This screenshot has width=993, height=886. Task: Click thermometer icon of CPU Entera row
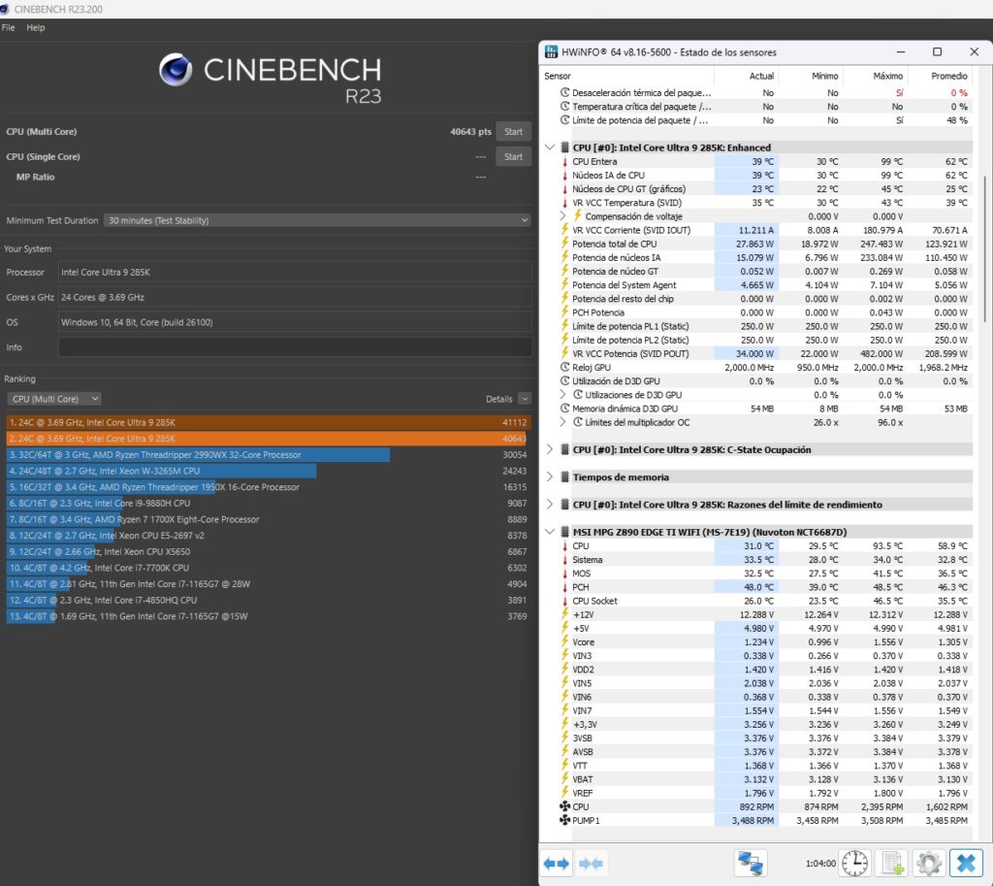click(565, 162)
